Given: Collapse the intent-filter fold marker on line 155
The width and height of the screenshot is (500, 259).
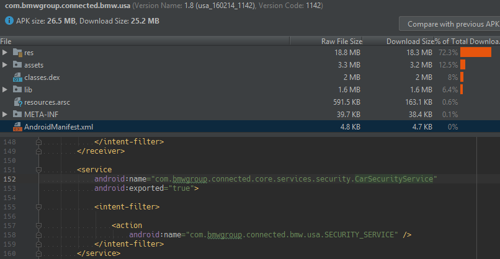Looking at the screenshot, I should coord(38,207).
